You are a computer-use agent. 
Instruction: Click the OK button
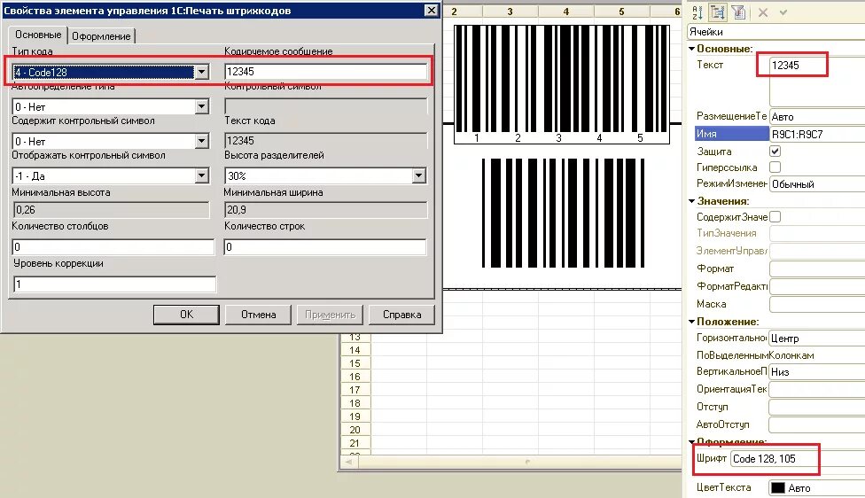click(186, 315)
